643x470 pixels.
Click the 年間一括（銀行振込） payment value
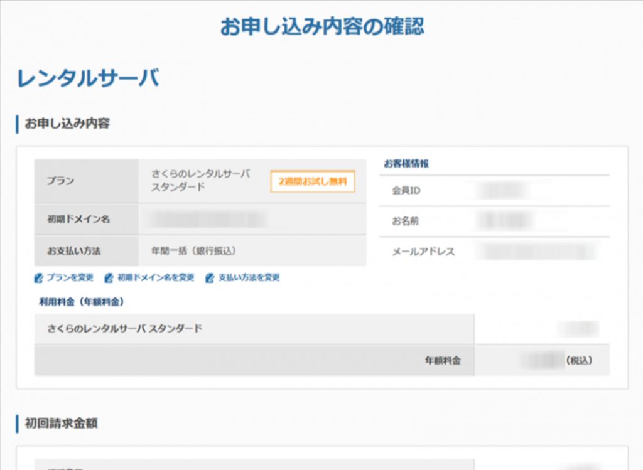pos(193,251)
